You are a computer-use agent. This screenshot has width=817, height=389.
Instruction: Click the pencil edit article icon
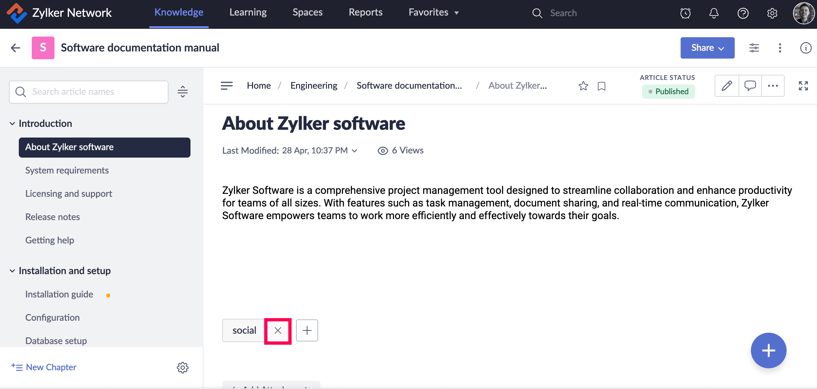tap(727, 86)
